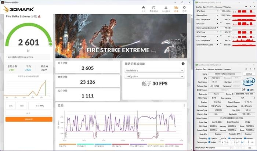Click the Intel(R) Iris(R) Xe Graphics label under score

point(20,57)
